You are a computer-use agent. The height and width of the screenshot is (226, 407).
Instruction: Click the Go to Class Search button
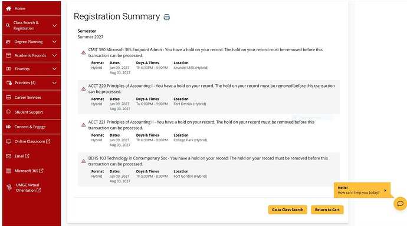coord(288,210)
